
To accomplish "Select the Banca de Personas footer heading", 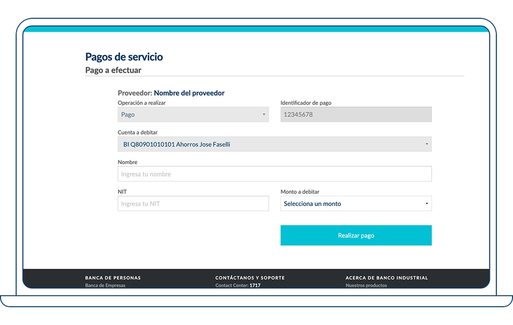I will tap(113, 278).
